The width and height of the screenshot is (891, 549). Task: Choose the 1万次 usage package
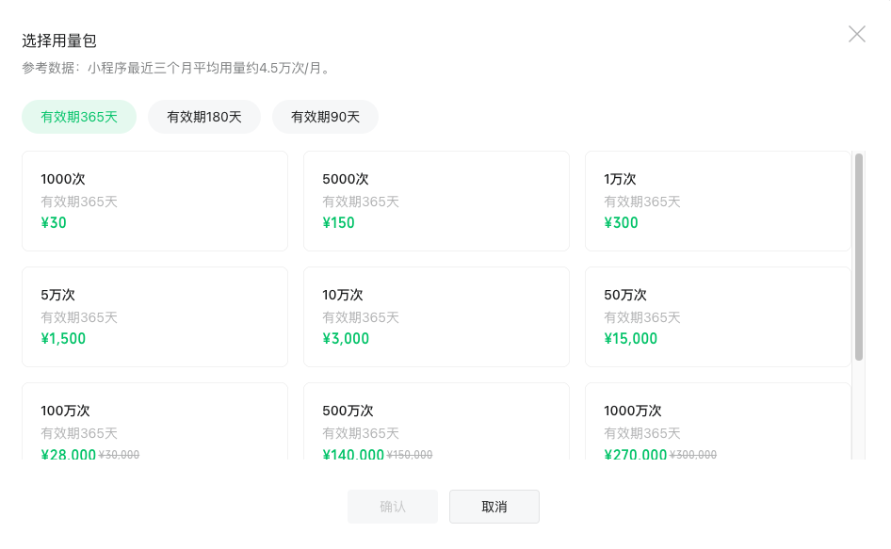718,200
